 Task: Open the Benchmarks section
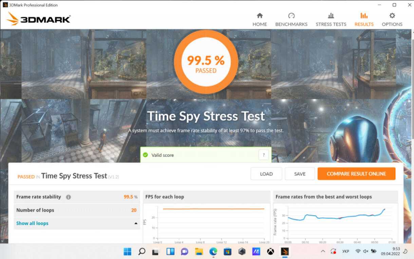click(x=291, y=20)
